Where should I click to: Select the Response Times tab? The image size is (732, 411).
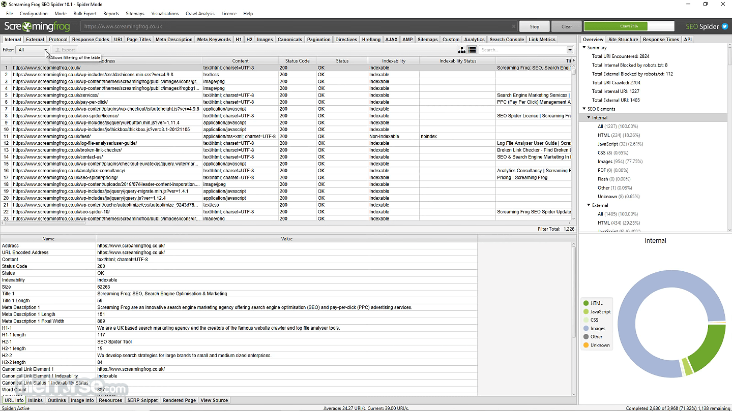[661, 39]
